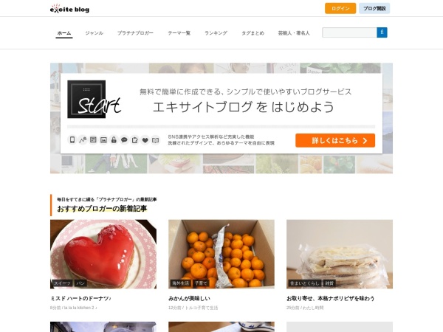Click the blue search button icon

pyautogui.click(x=382, y=32)
